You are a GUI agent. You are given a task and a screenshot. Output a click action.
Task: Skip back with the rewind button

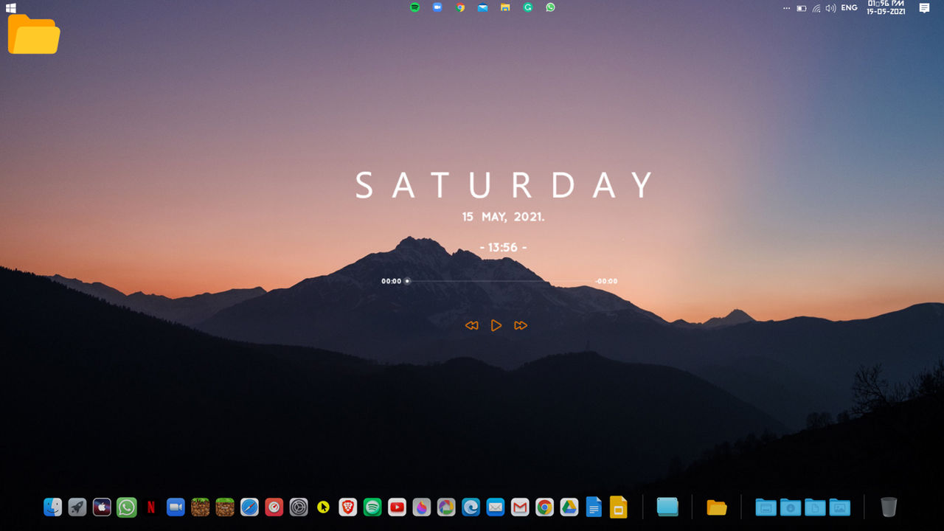[472, 325]
